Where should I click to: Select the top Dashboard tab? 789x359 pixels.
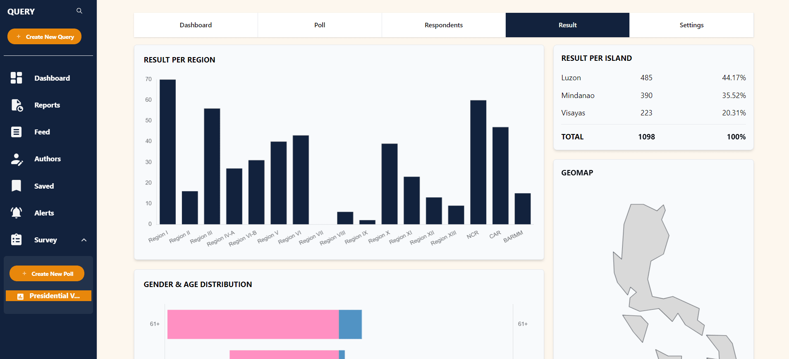[196, 25]
